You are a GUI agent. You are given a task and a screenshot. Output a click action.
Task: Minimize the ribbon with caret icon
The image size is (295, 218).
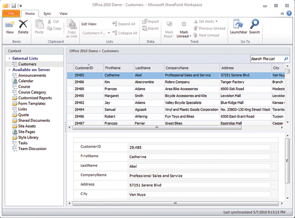click(x=282, y=13)
